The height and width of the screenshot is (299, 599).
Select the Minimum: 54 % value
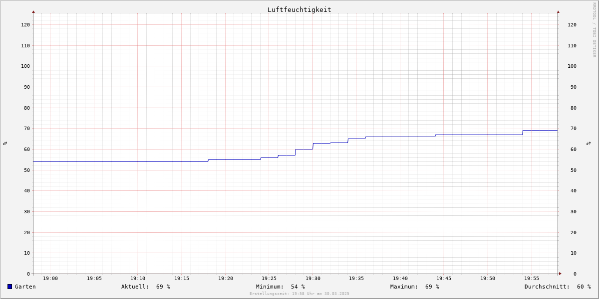click(x=281, y=287)
